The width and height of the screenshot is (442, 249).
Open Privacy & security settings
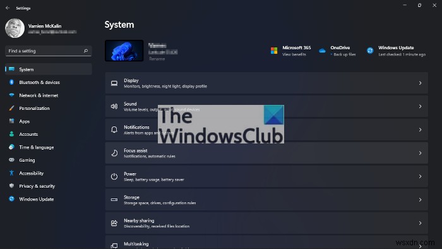pyautogui.click(x=49, y=186)
